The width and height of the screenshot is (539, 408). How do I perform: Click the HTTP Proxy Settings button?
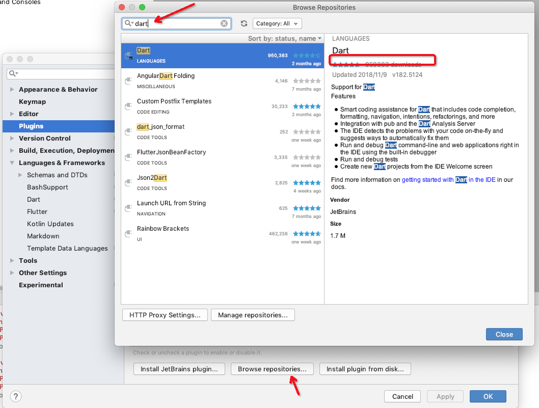point(165,315)
